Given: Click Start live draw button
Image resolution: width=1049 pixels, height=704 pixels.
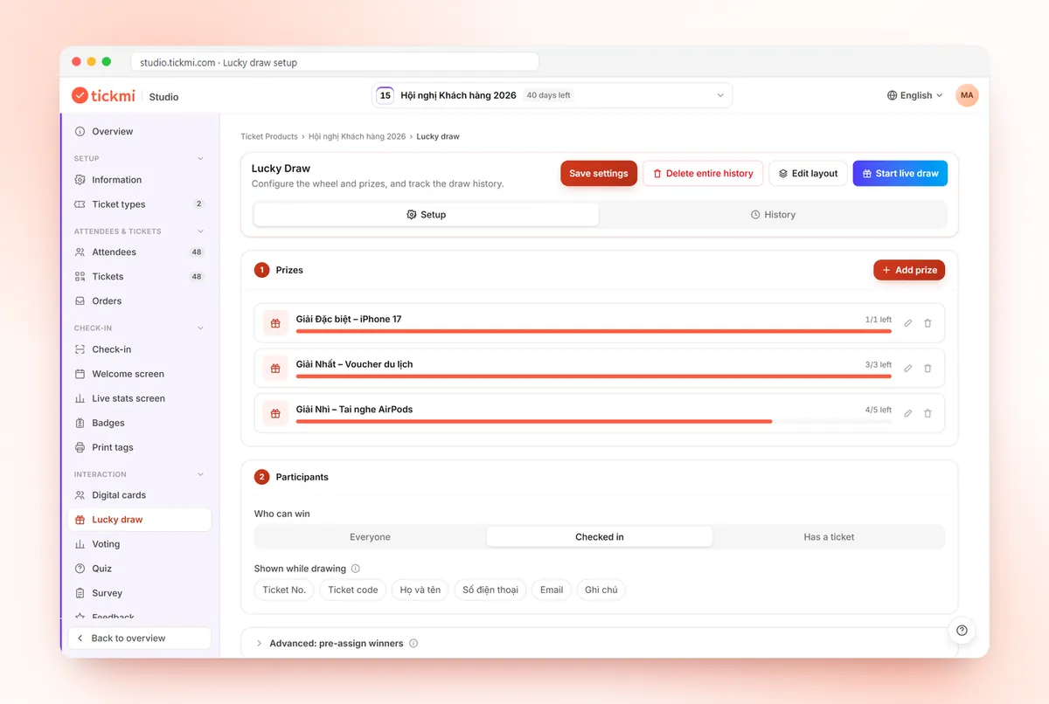Looking at the screenshot, I should click(x=900, y=173).
